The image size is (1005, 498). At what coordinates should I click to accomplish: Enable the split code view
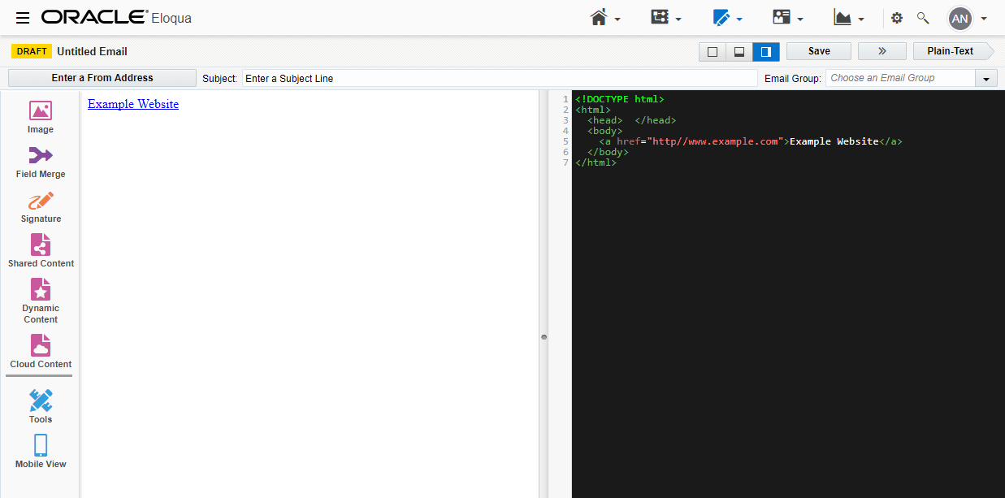[766, 50]
